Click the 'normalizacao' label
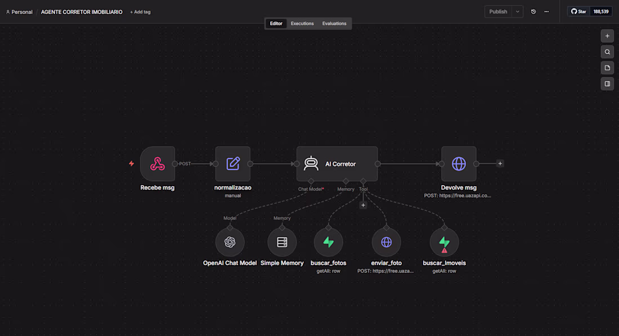619x336 pixels. pos(233,188)
